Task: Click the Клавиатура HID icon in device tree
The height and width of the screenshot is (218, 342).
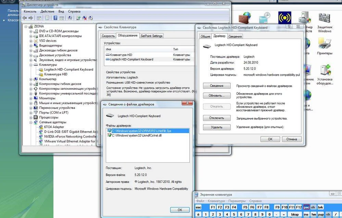Action: click(x=41, y=74)
